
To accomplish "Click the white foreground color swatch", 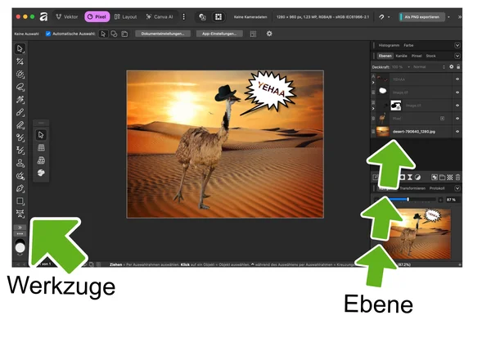I will pos(20,247).
